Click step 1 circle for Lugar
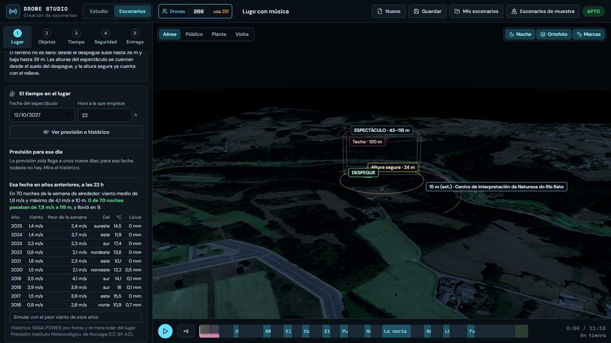611x343 pixels. pos(17,33)
